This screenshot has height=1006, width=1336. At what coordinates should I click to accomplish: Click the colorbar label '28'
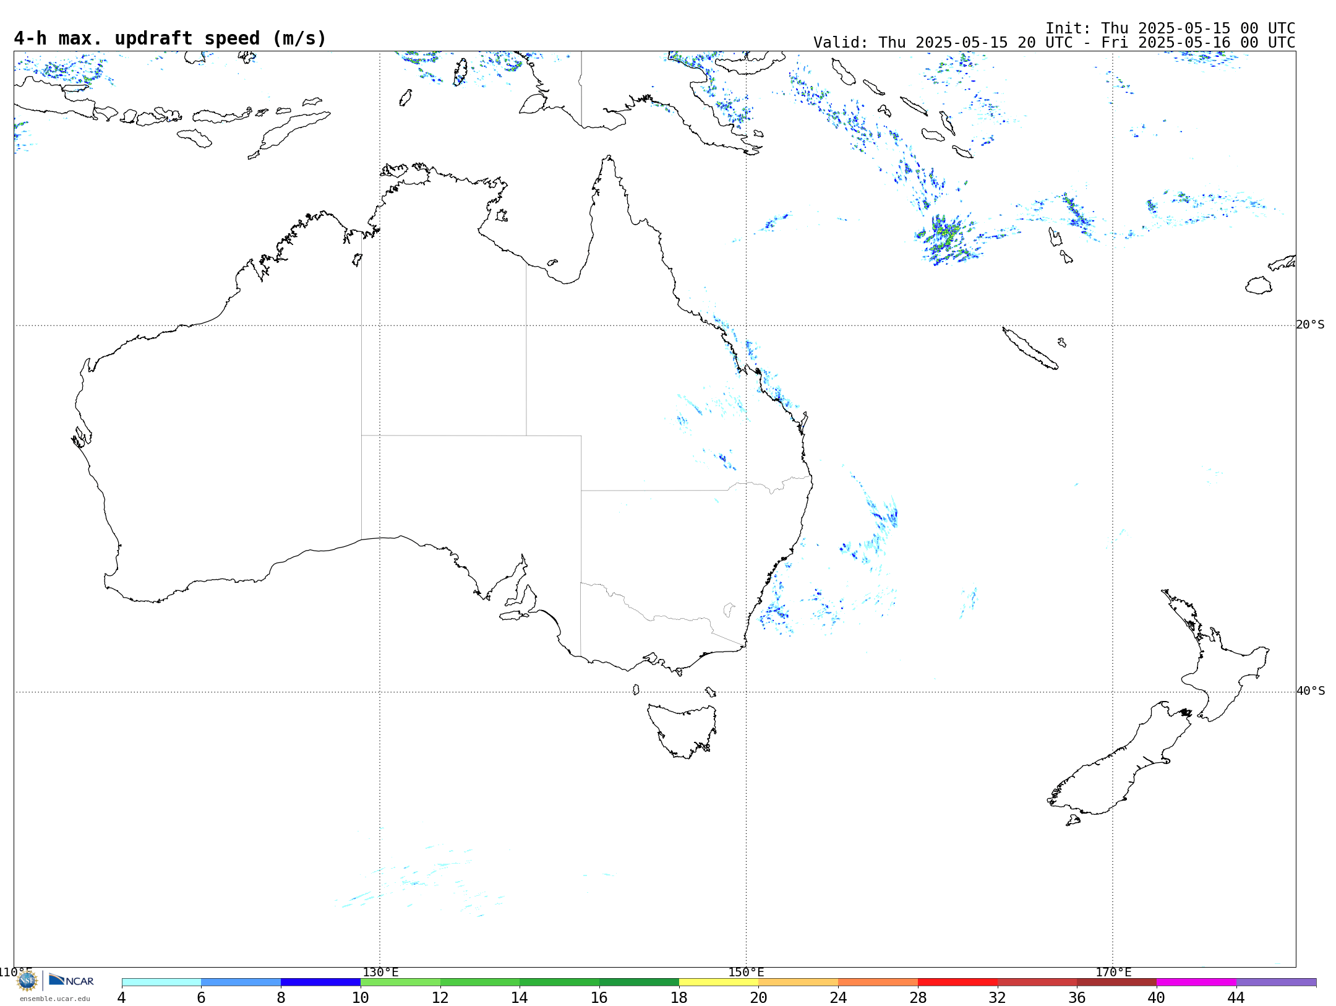918,998
